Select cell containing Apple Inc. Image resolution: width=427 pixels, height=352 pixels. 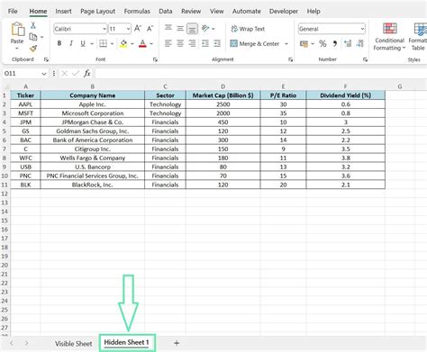click(93, 104)
